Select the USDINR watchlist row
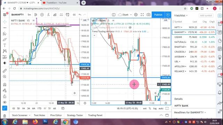The image size is (223, 125). pyautogui.click(x=194, y=37)
